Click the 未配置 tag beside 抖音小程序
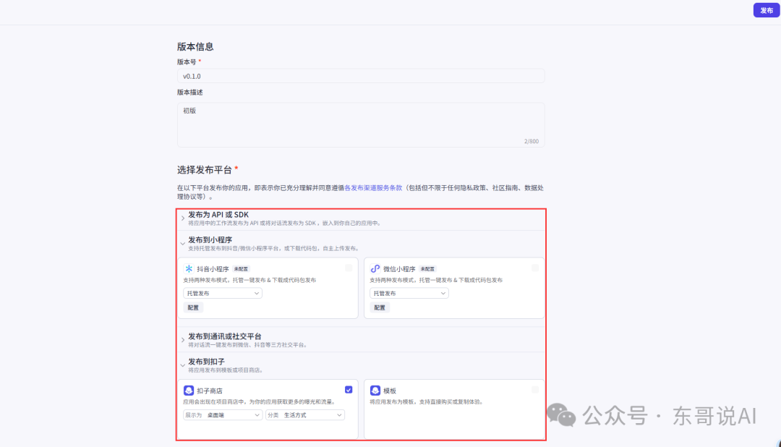This screenshot has height=447, width=781. coord(241,268)
